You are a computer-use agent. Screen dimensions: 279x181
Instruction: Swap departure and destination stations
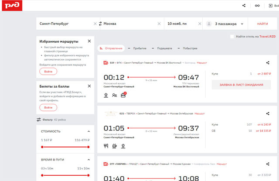100,24
